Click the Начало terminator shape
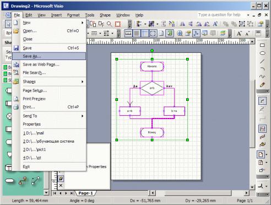 152,66
